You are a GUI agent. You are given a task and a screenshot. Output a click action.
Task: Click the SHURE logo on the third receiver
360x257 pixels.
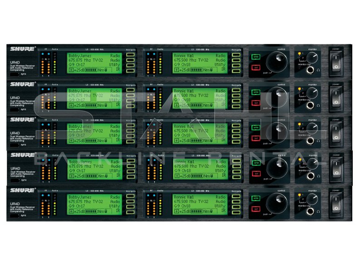click(23, 120)
